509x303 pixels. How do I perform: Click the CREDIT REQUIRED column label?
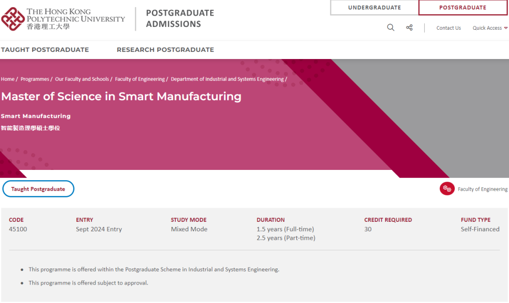388,220
